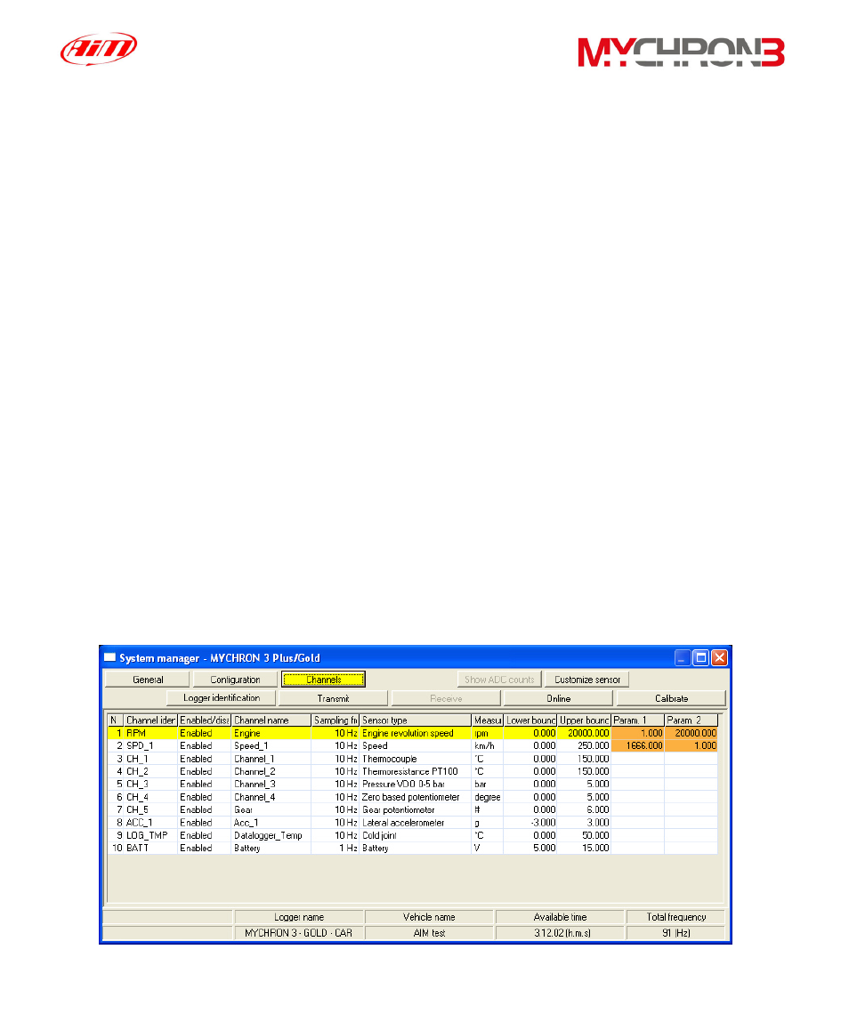Click the System manager window title icon
This screenshot has width=849, height=1030.
point(109,657)
